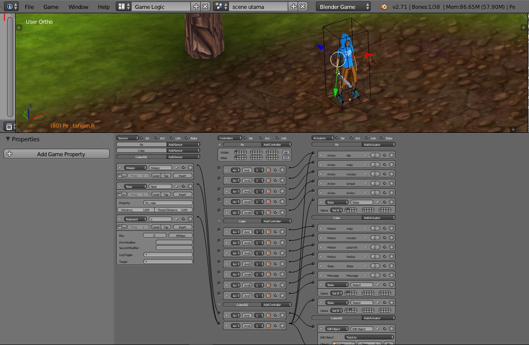Screen dimensions: 529x345
Task: Adjust the Near sensor Distance field
Action: [135, 210]
